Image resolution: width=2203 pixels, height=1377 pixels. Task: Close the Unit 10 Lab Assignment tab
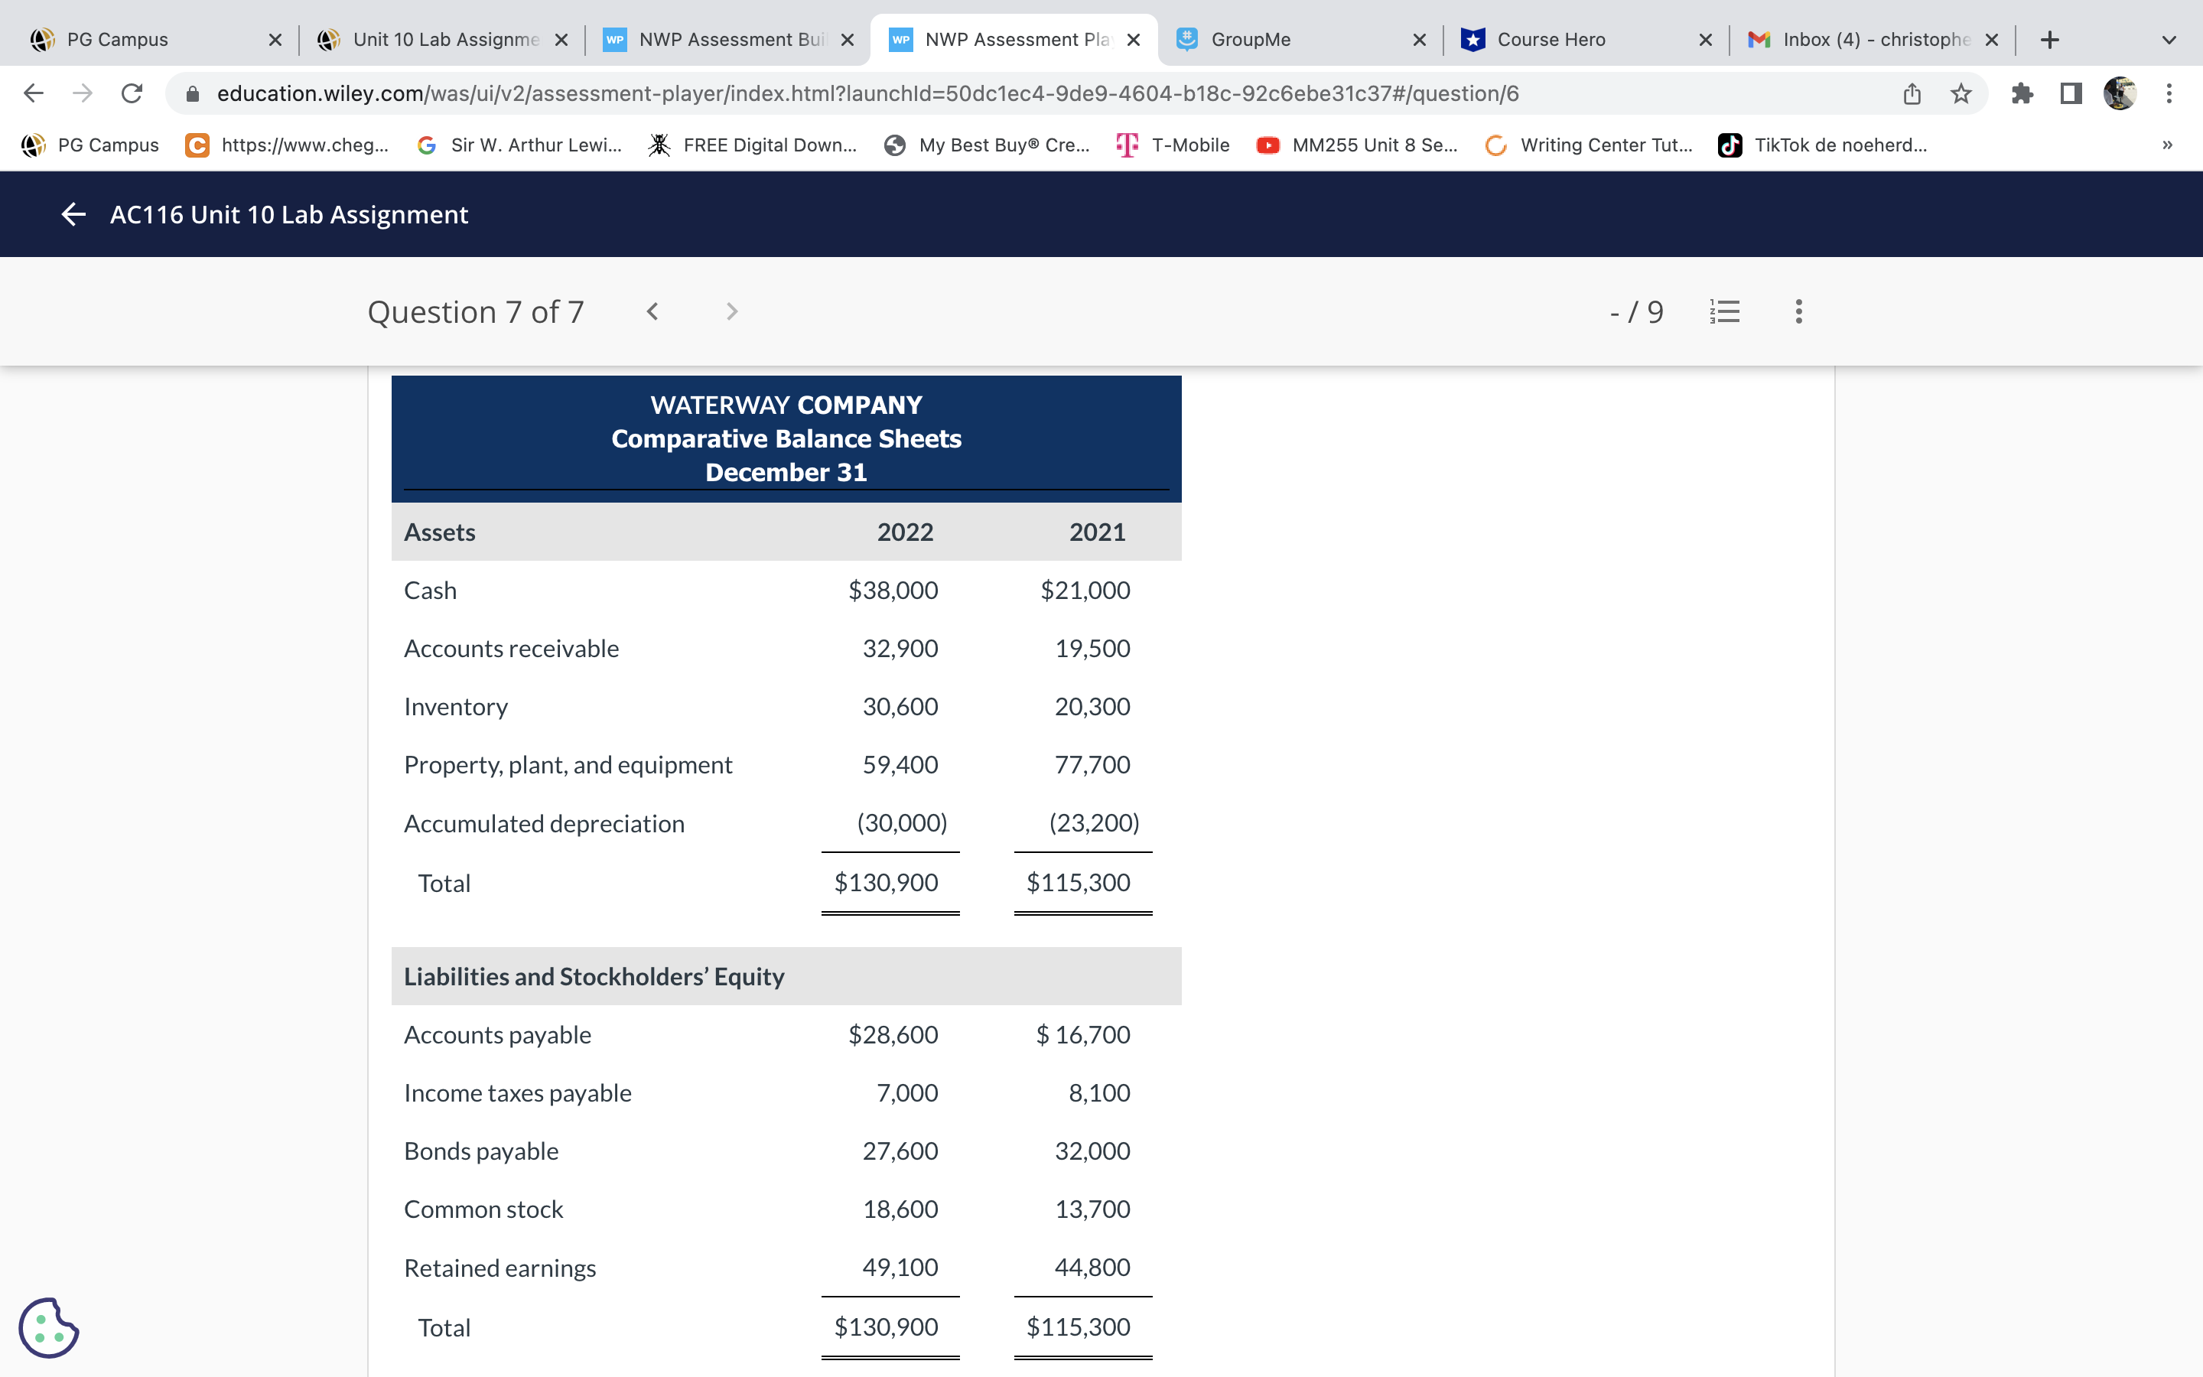point(561,40)
